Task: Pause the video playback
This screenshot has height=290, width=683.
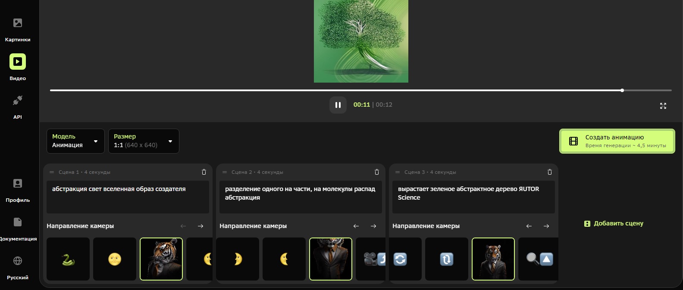Action: click(338, 105)
